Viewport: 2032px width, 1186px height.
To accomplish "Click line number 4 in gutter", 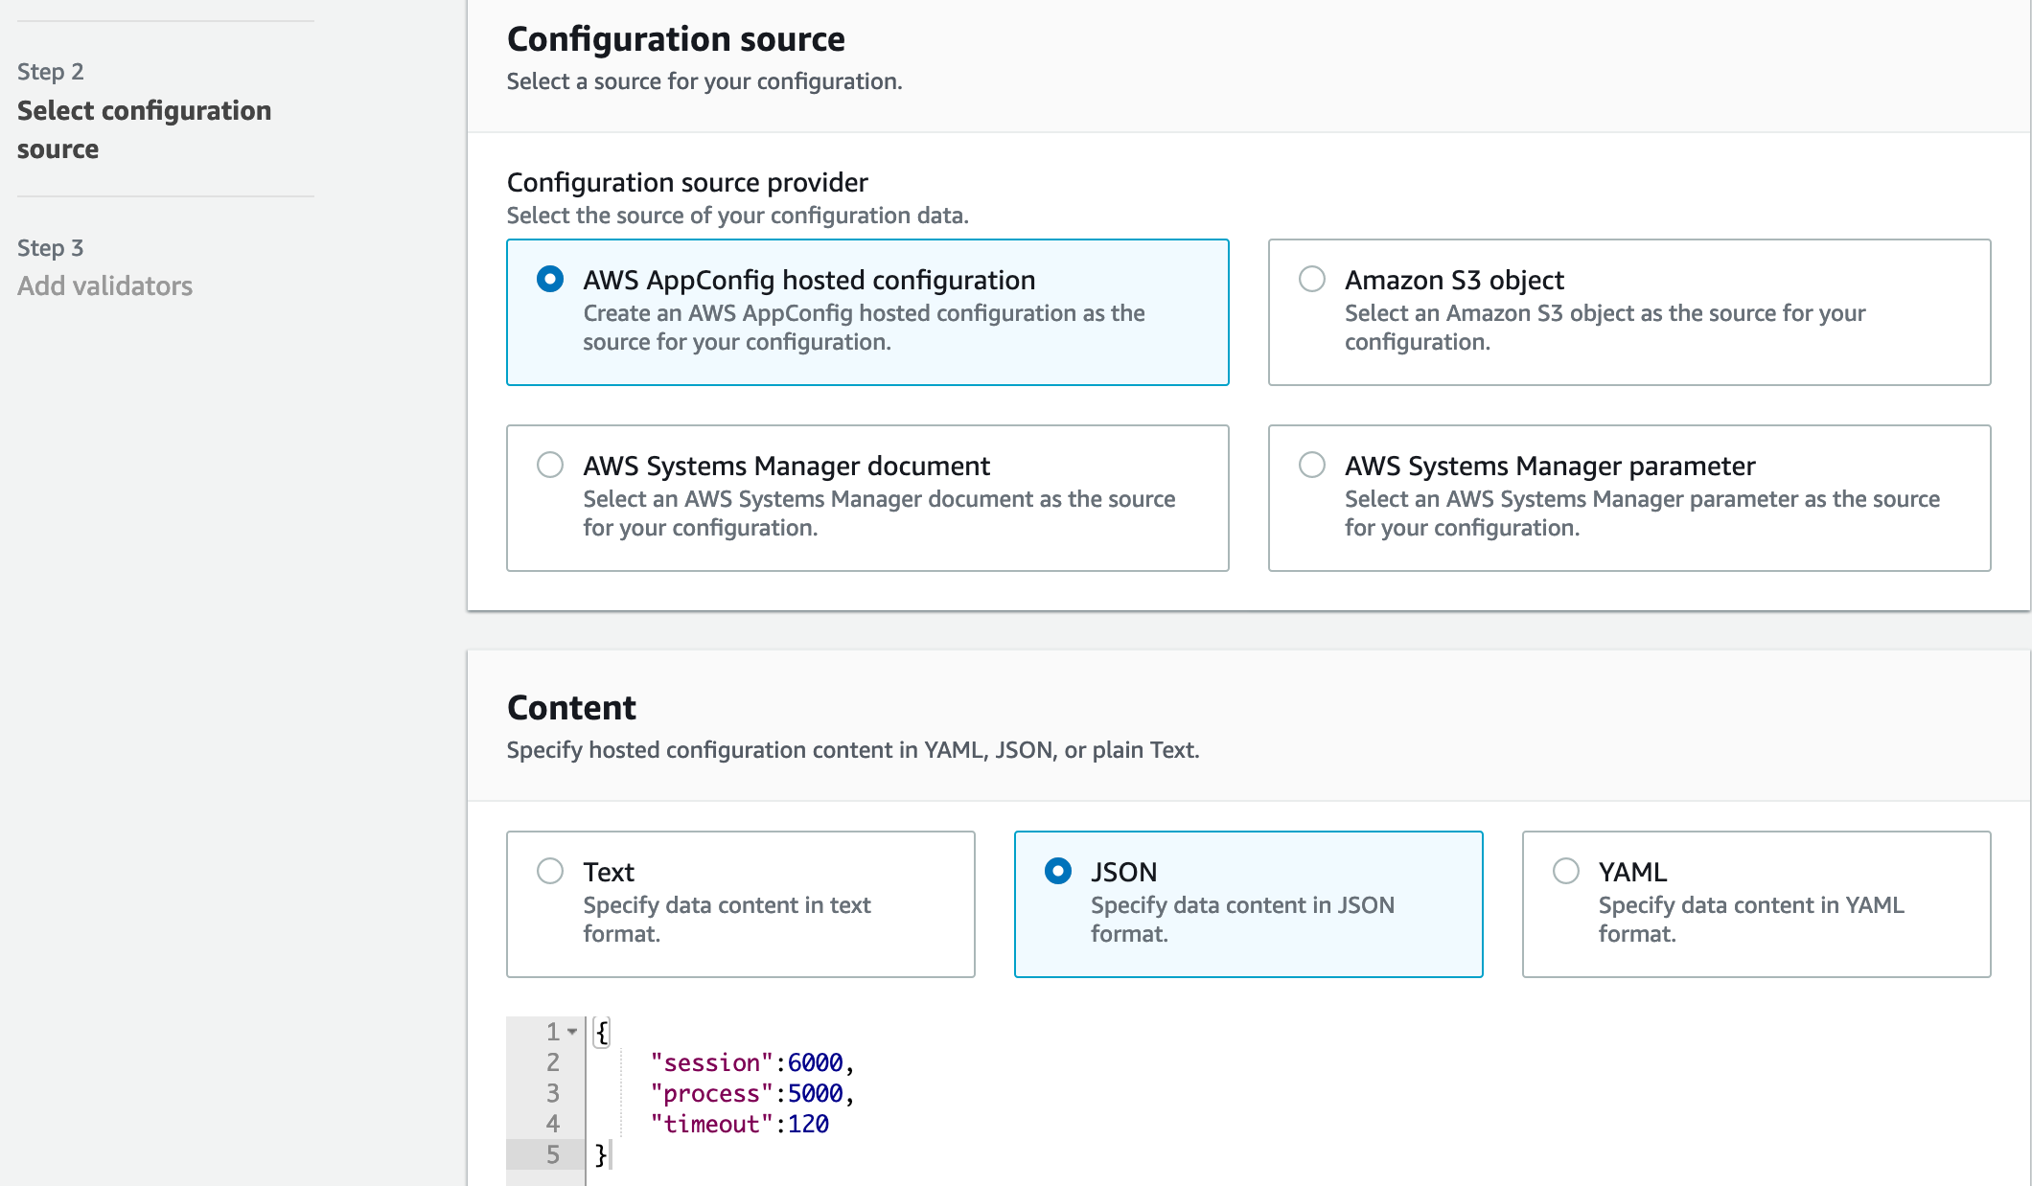I will point(553,1124).
